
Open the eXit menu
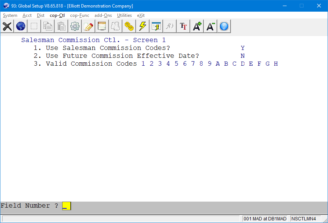coord(141,15)
